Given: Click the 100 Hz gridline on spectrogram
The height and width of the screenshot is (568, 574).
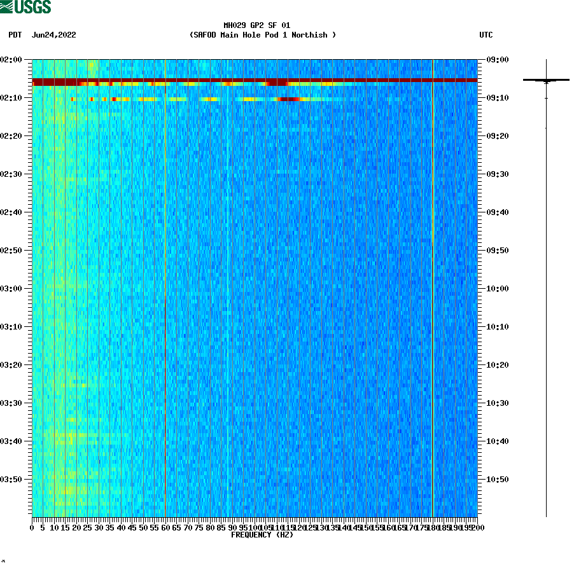Looking at the screenshot, I should pos(255,286).
